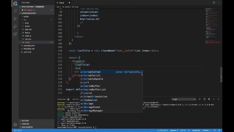Choose SortableHandle from autocomplete list

click(x=111, y=79)
